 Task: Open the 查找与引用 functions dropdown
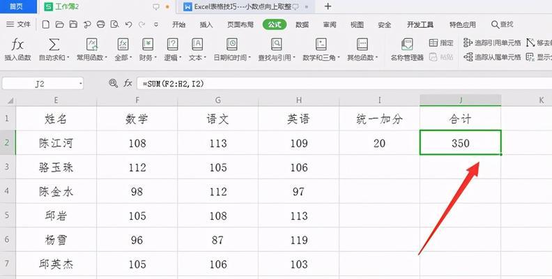(277, 50)
